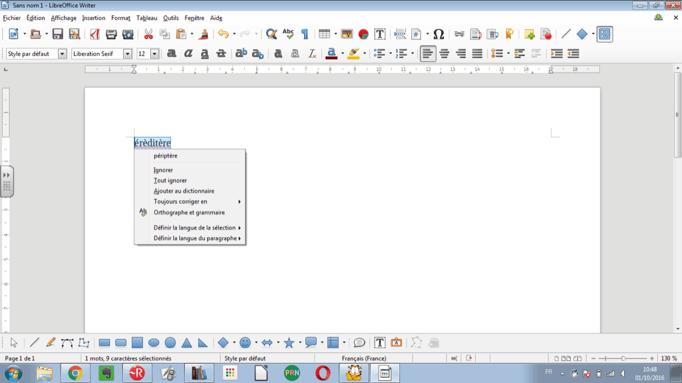
Task: Toggle Show Draw Functions button
Action: click(x=604, y=34)
